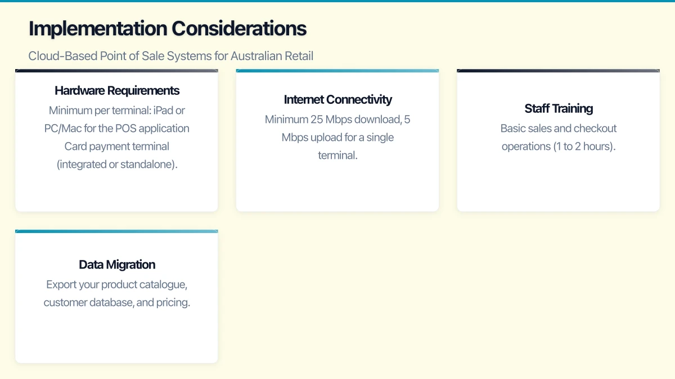This screenshot has height=379, width=675.
Task: Click the teal border line at the slide's top edge
Action: tap(337, 1)
